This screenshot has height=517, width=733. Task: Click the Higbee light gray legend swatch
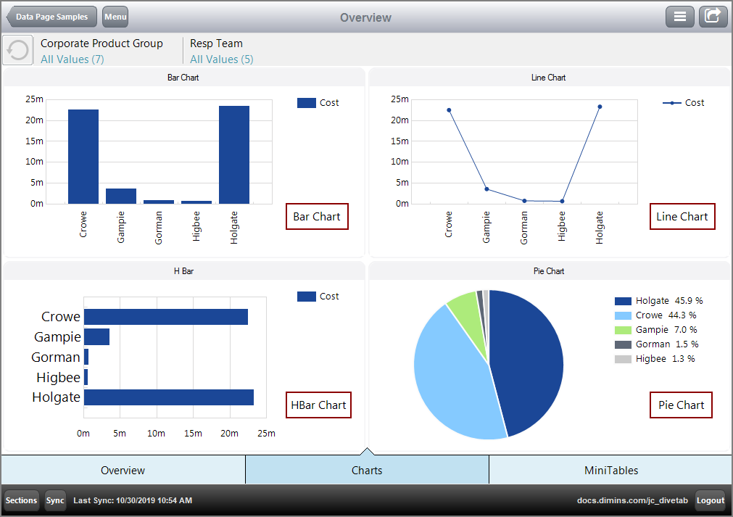click(x=623, y=359)
